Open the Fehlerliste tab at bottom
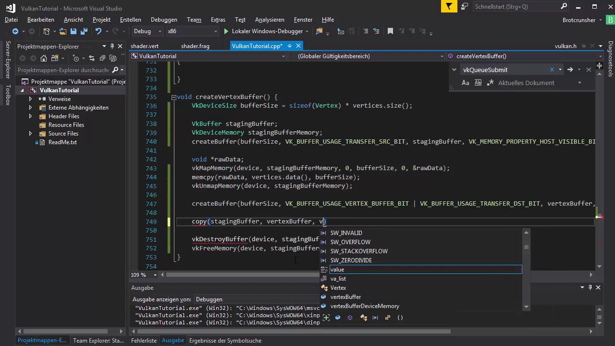Screen dimensions: 615x346 pos(144,340)
